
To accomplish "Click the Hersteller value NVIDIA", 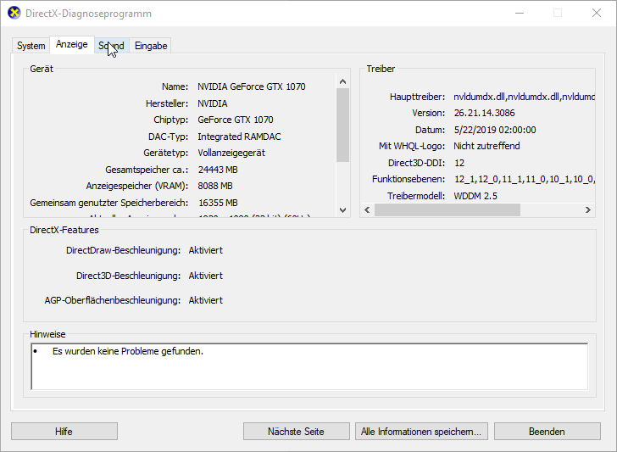I will pyautogui.click(x=213, y=103).
